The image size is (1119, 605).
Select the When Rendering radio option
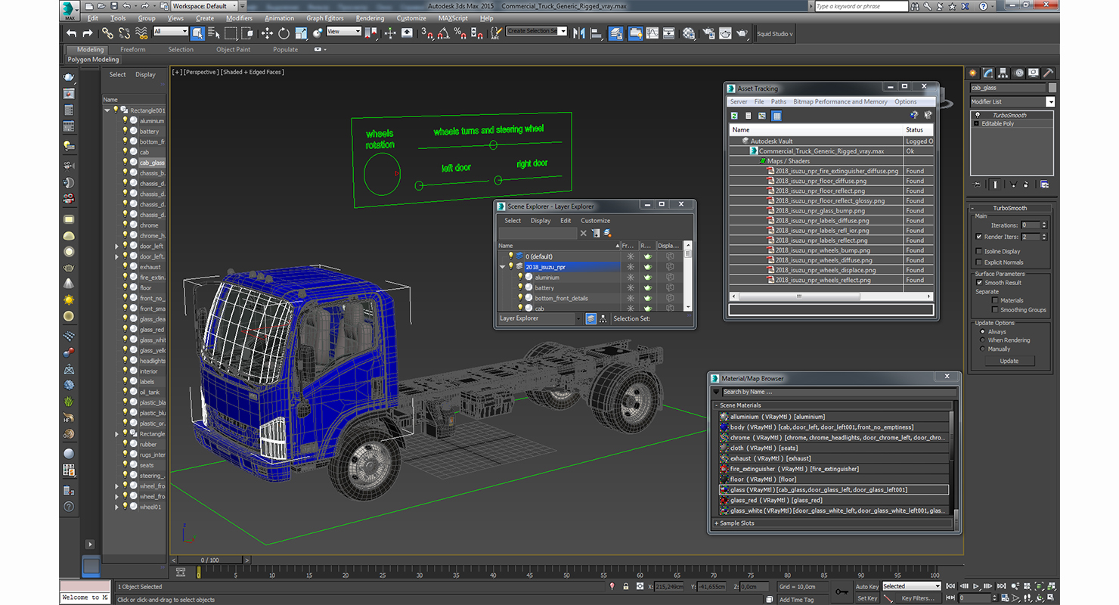[982, 340]
